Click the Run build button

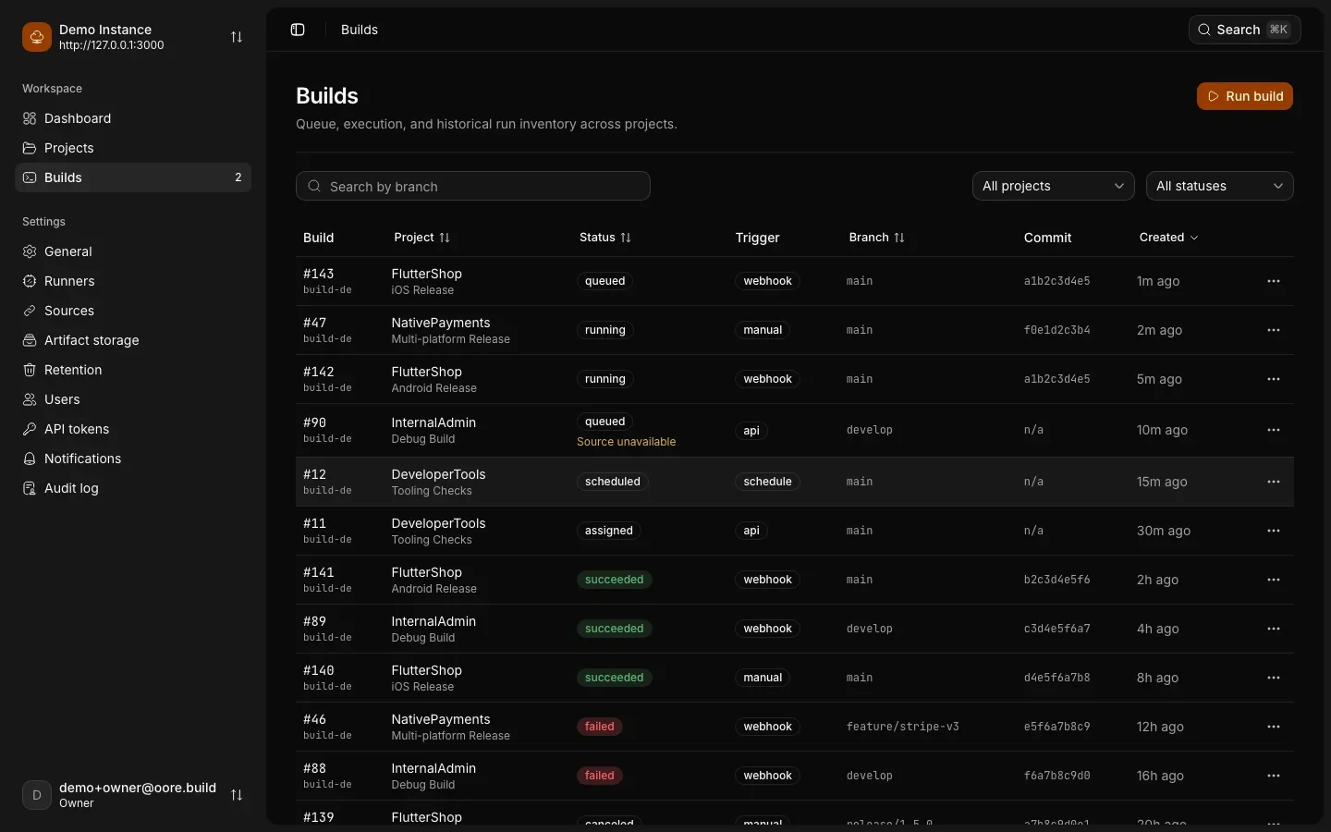tap(1244, 96)
